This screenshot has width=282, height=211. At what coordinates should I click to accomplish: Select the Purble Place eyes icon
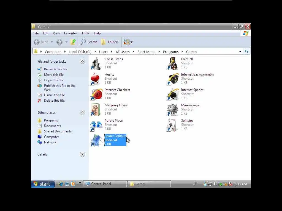click(x=96, y=125)
